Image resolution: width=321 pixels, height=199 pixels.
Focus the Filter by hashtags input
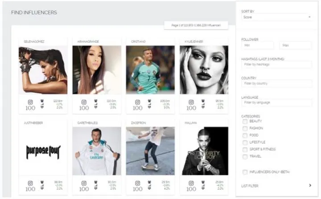[276, 65]
